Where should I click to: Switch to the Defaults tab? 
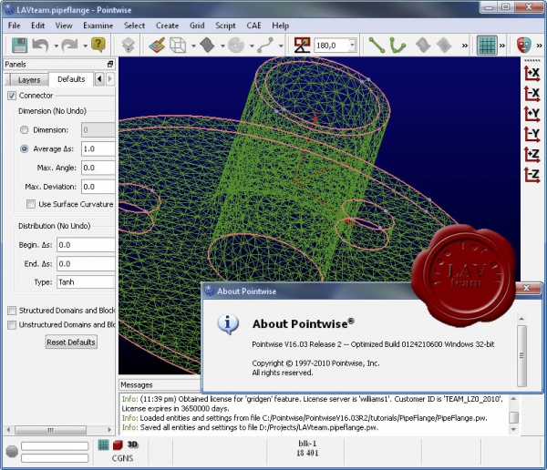[x=71, y=79]
